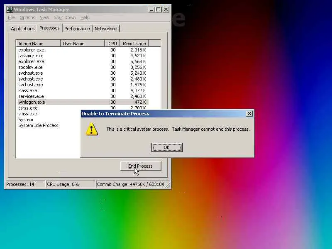Minimize the Windows Task Manager window

(151, 10)
